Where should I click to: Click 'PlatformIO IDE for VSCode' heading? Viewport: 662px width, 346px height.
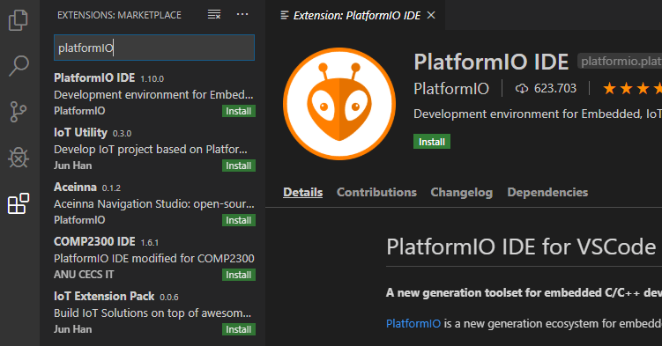coord(521,247)
